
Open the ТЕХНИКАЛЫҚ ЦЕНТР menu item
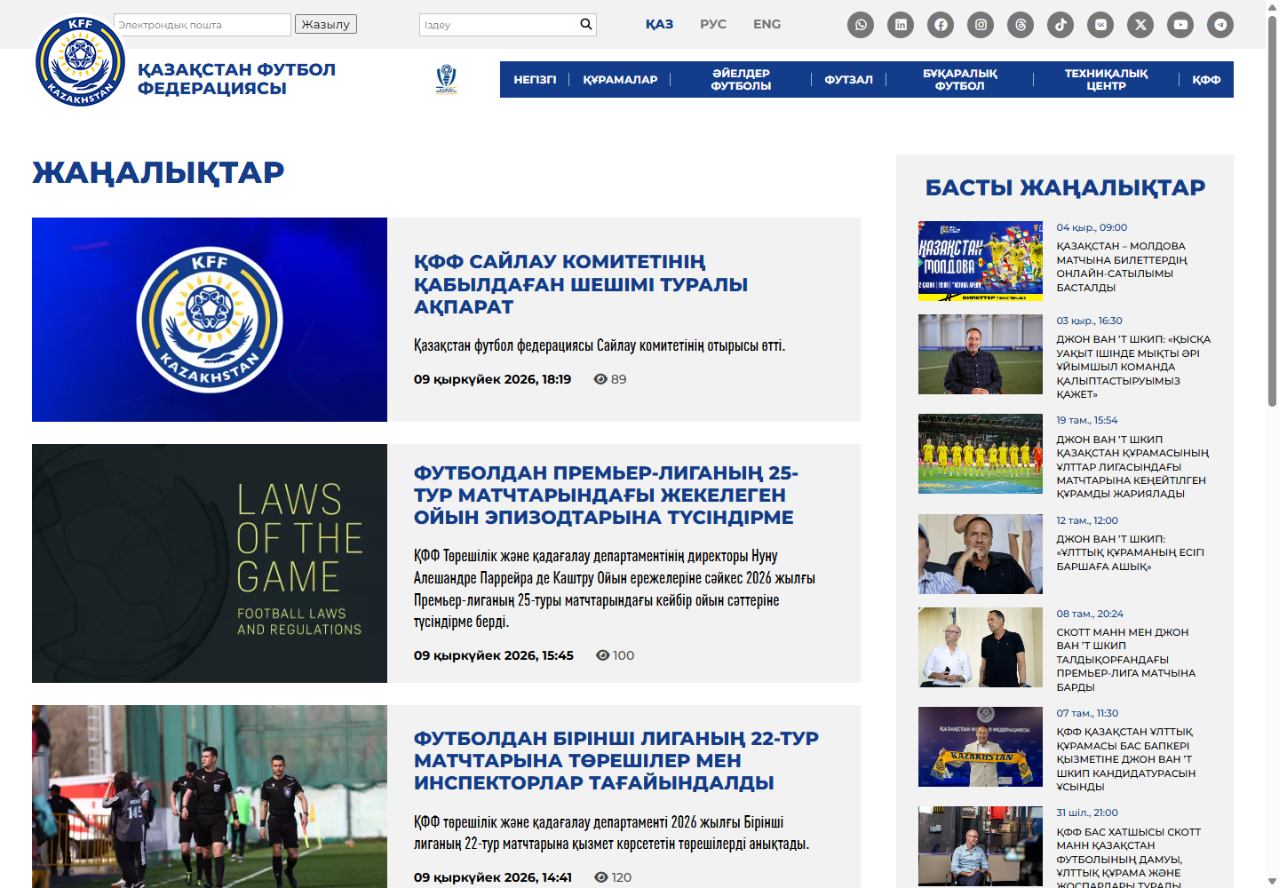(1106, 80)
